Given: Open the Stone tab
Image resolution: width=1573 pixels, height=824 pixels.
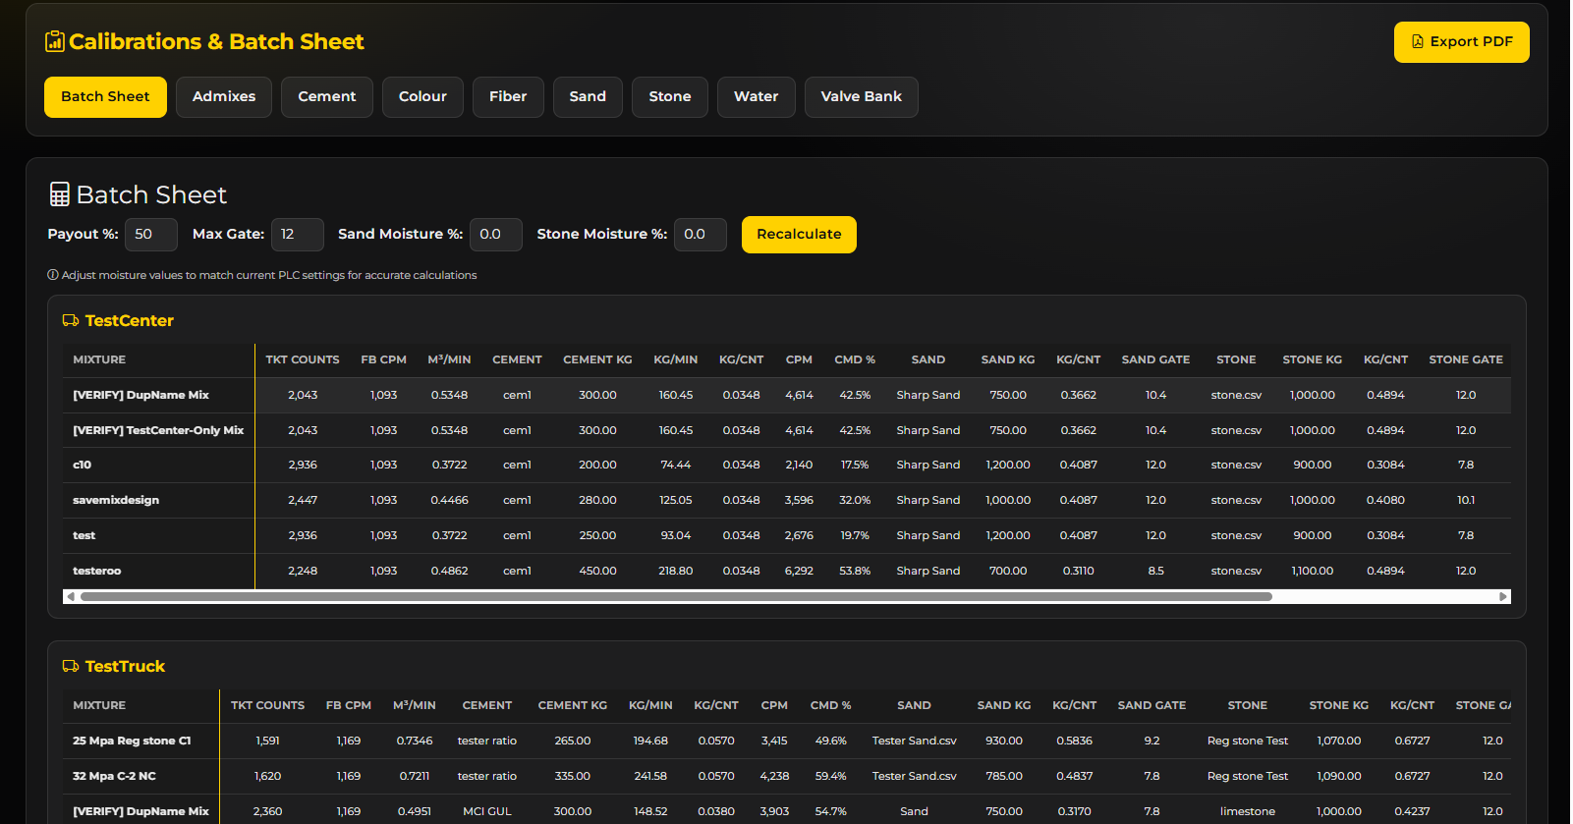Looking at the screenshot, I should (670, 97).
